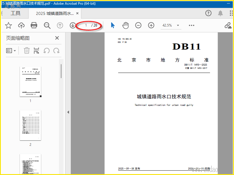
Task: Select the 2025 城镇道路雨水 document tab
Action: 55,13
